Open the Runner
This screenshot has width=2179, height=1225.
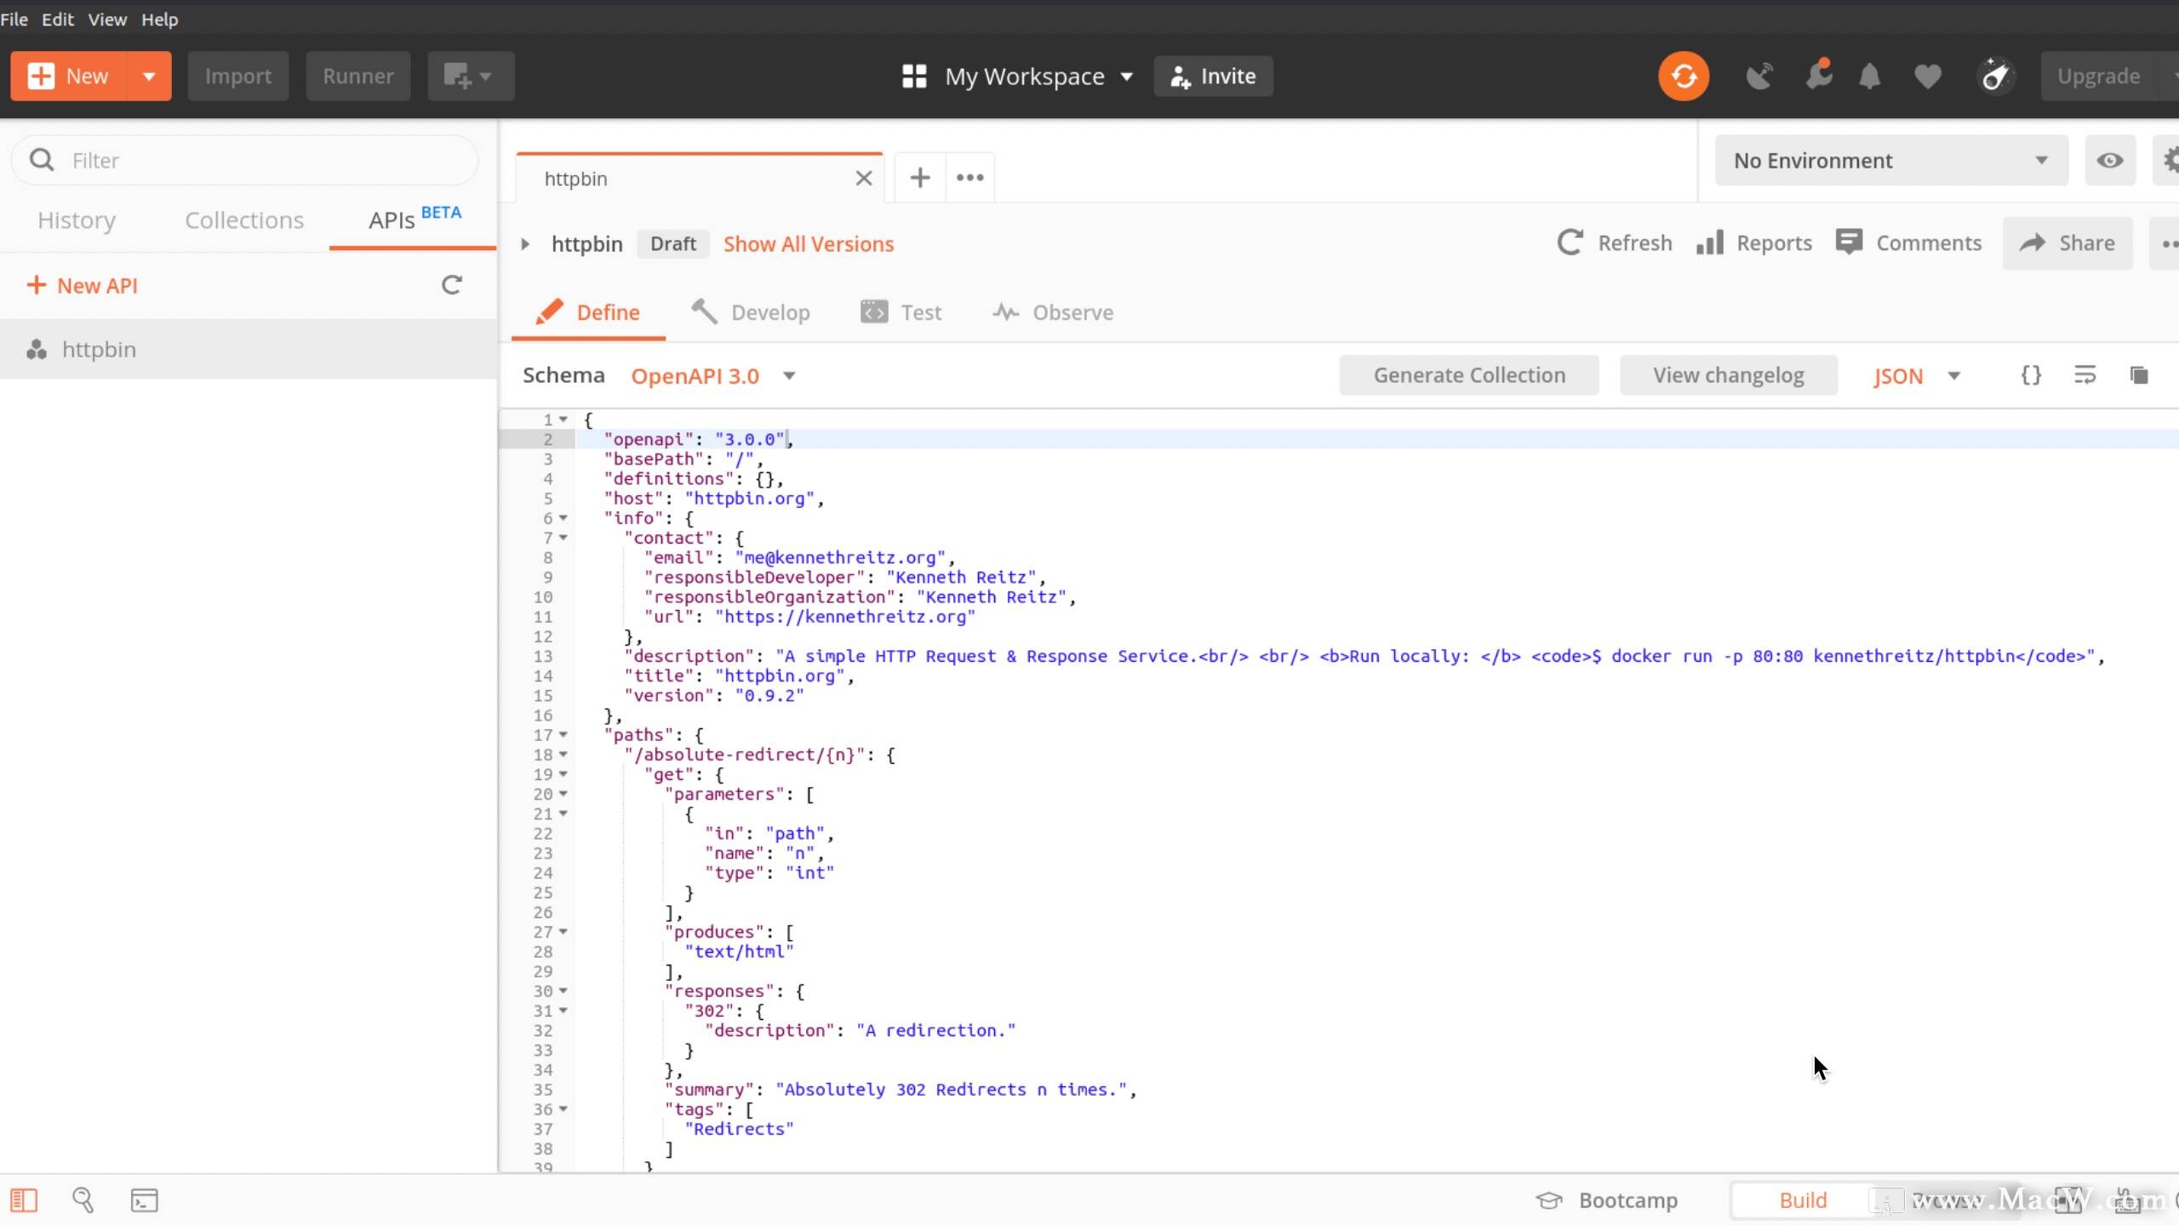coord(357,77)
